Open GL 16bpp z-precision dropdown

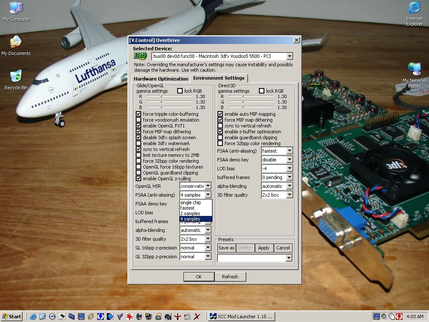[x=208, y=247]
